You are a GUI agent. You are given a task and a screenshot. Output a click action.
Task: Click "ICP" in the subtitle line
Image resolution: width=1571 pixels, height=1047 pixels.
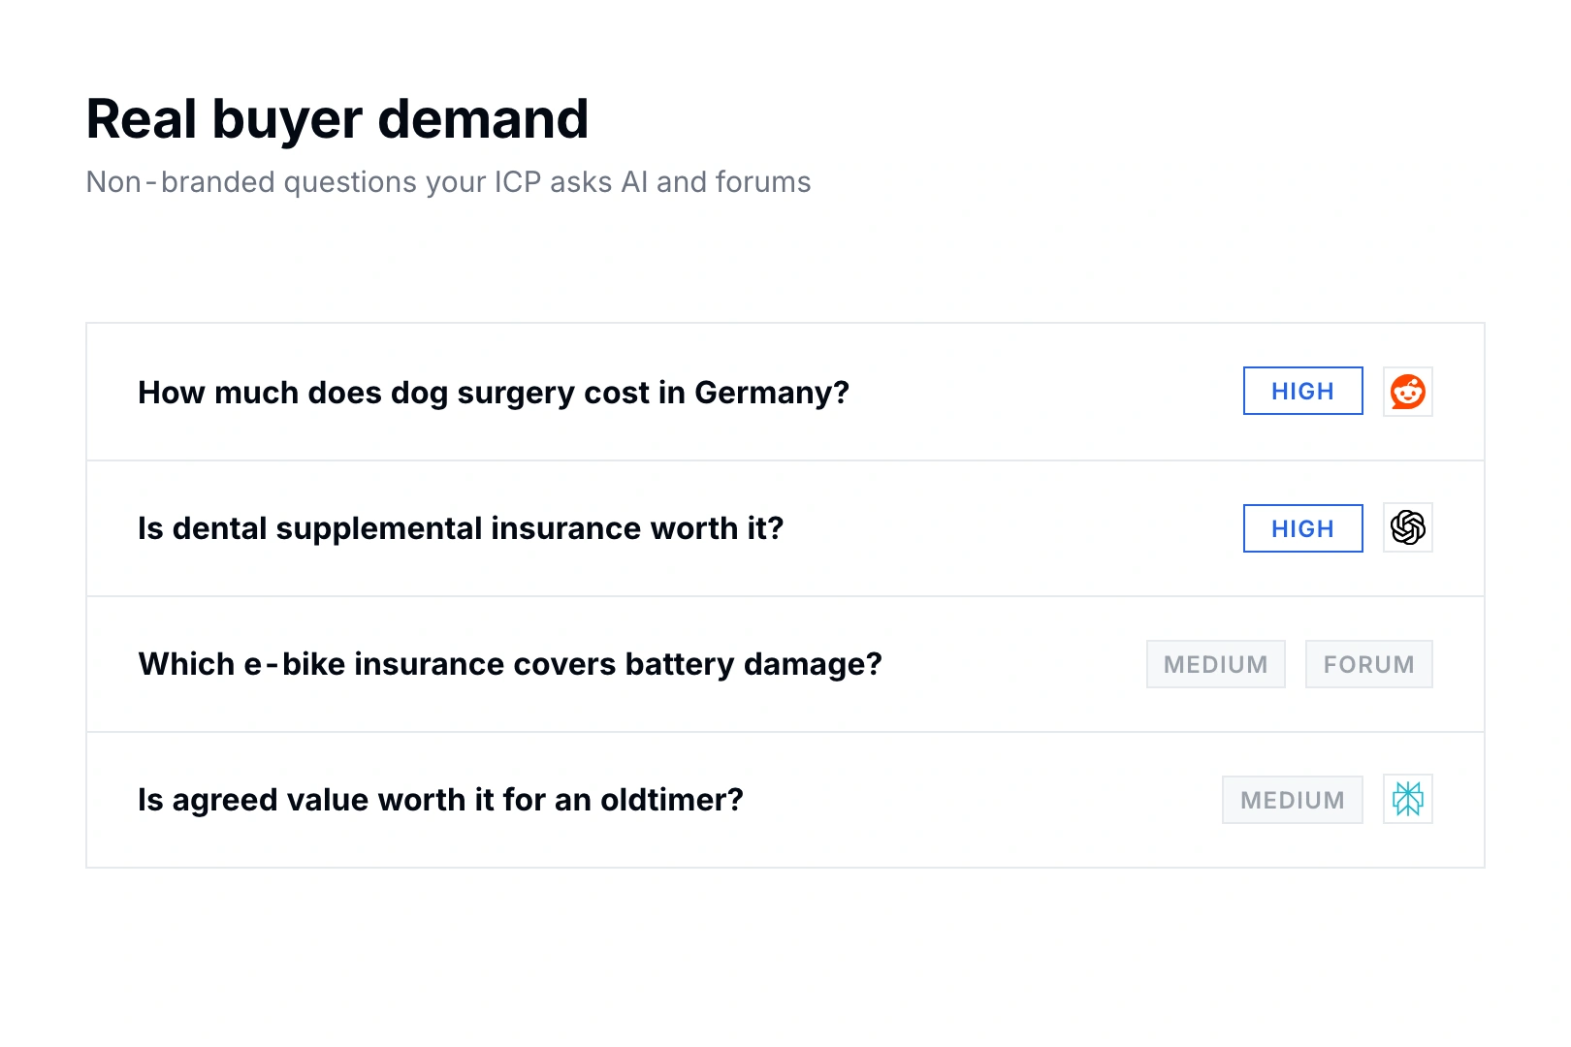pyautogui.click(x=517, y=182)
